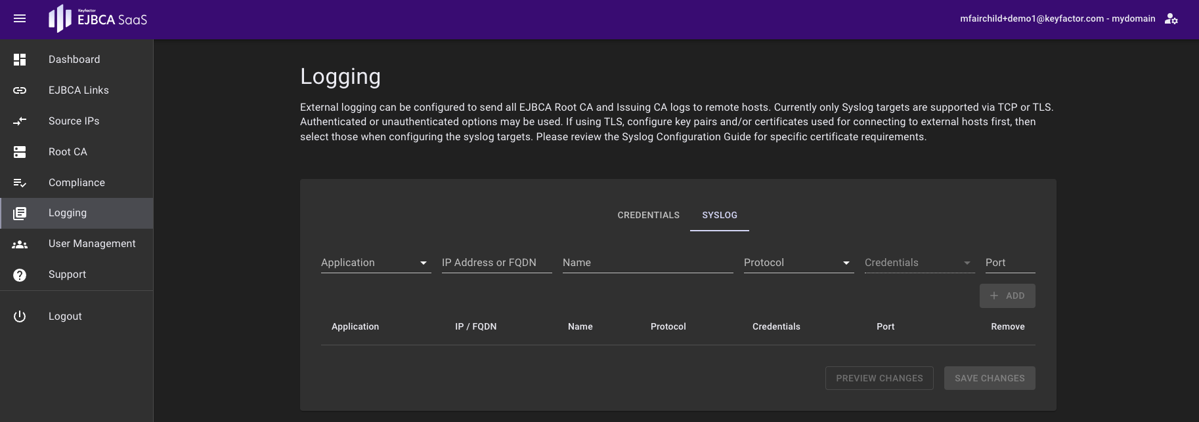Open the hamburger navigation menu
This screenshot has width=1199, height=422.
click(20, 19)
